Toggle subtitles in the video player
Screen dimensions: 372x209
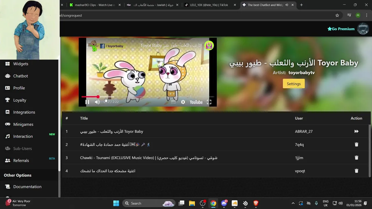tap(174, 102)
